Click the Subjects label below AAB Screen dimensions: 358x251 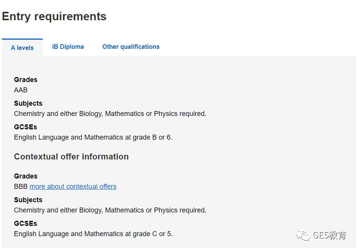tap(28, 103)
